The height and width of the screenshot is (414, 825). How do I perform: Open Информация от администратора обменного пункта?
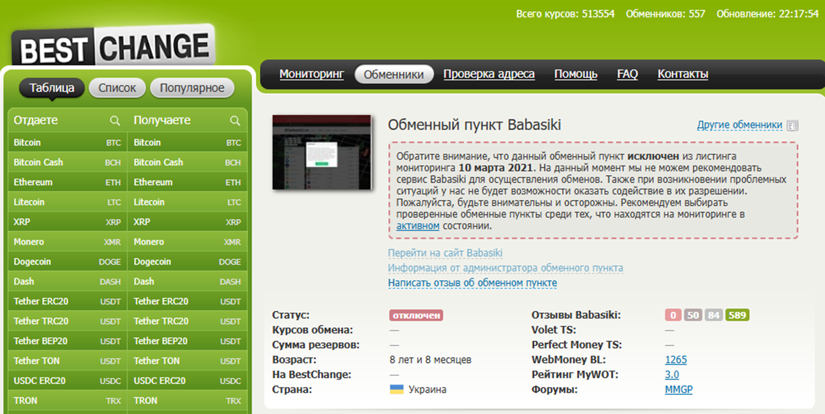pyautogui.click(x=505, y=268)
